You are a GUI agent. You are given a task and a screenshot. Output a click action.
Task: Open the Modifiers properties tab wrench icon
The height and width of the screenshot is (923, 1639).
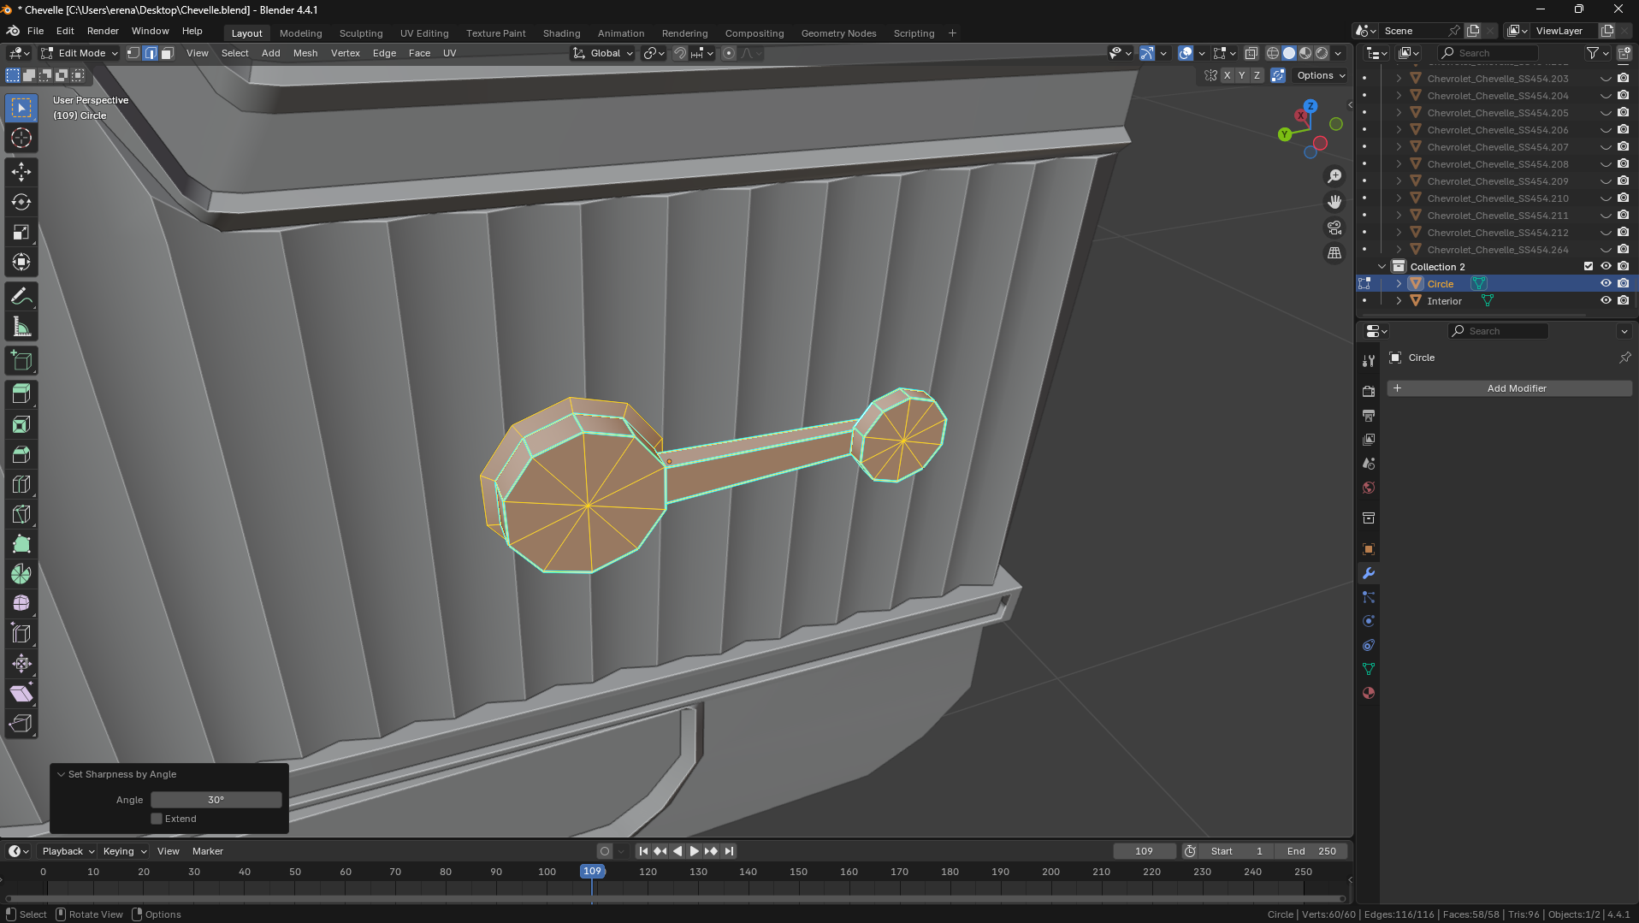tap(1369, 573)
